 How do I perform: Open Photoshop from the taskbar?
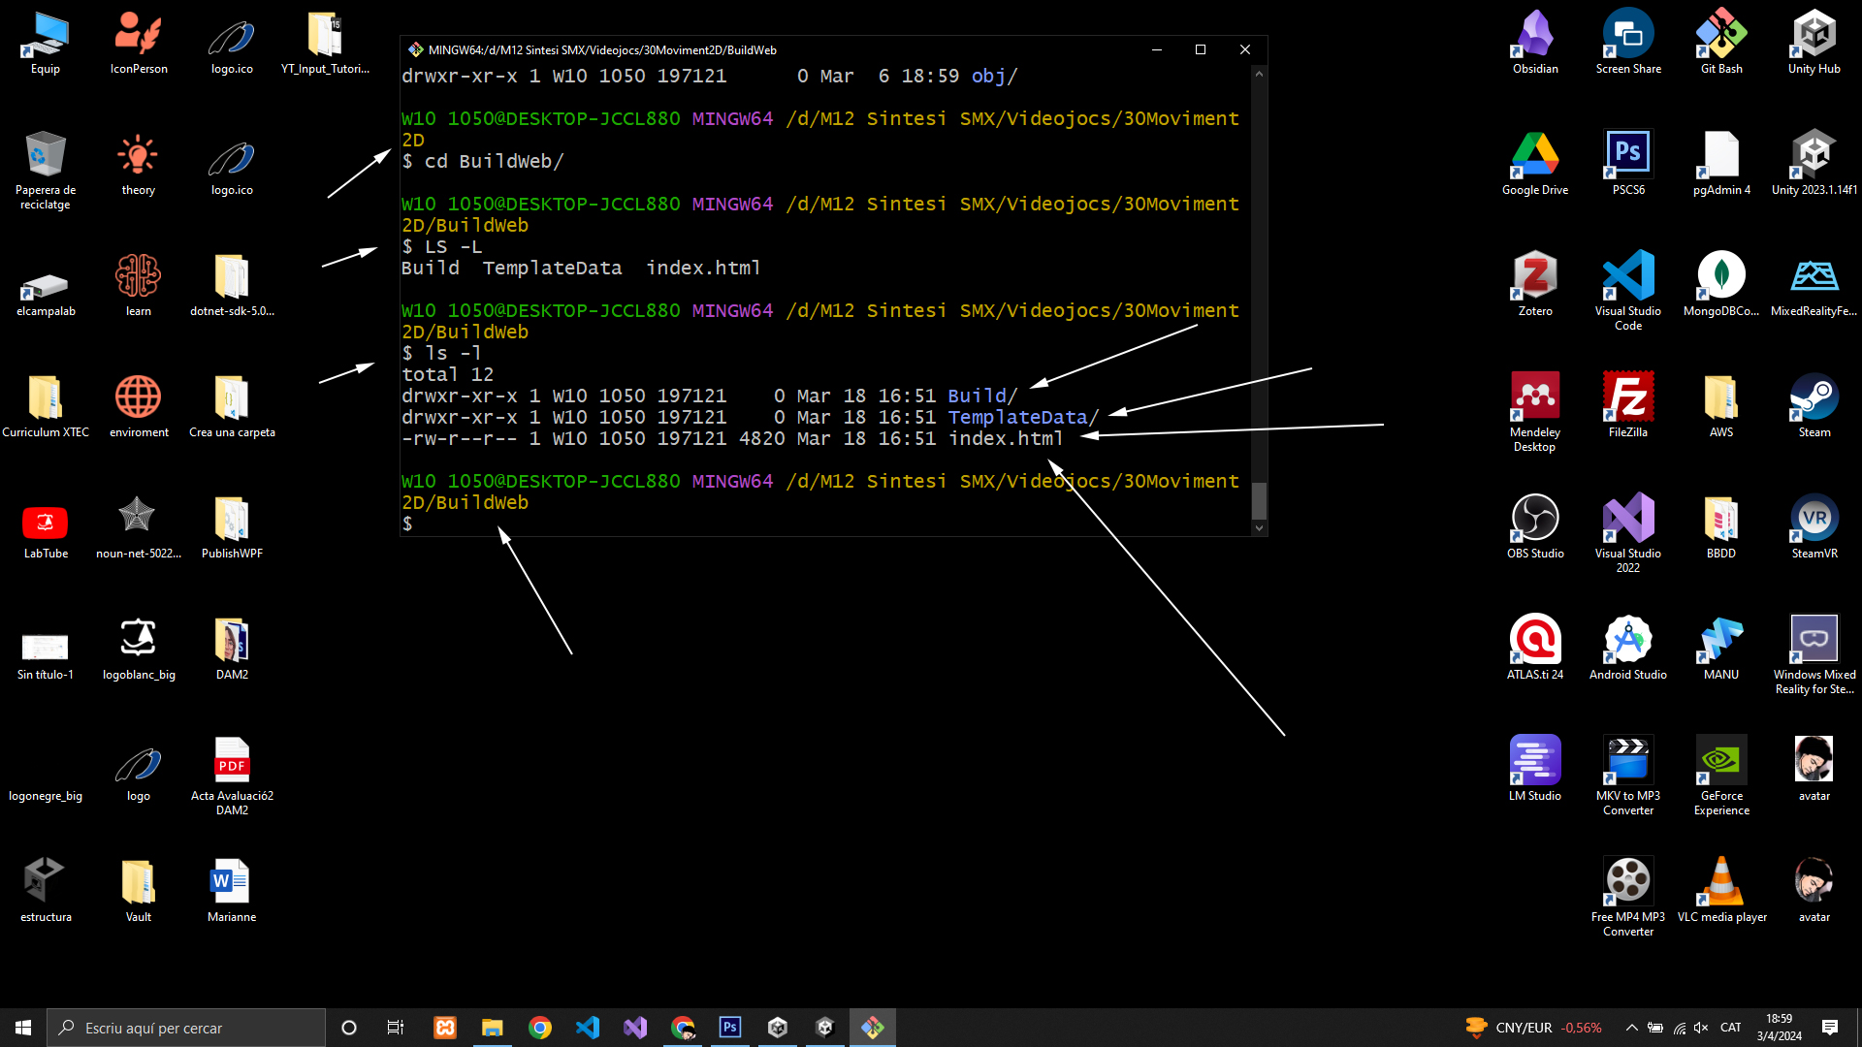click(x=730, y=1028)
